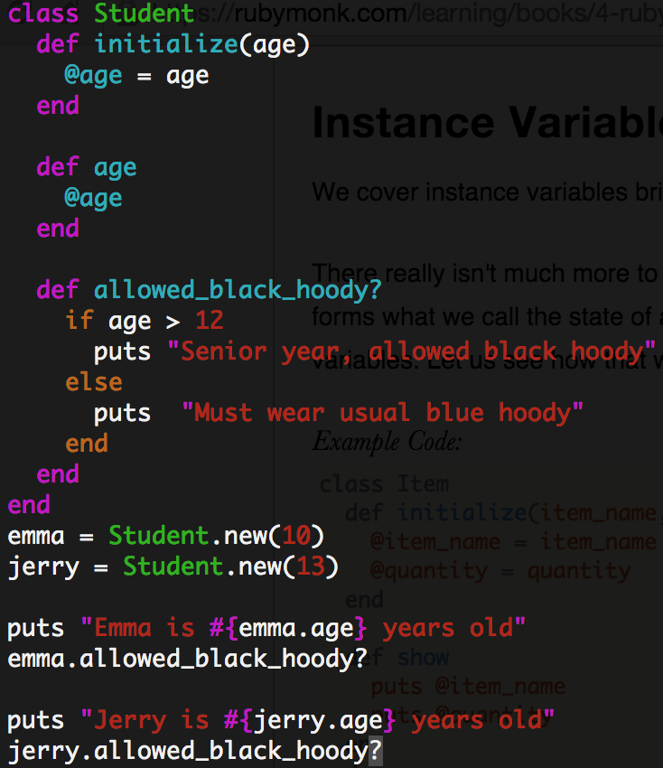
Task: Click the 'if age > 12' condition
Action: [145, 321]
